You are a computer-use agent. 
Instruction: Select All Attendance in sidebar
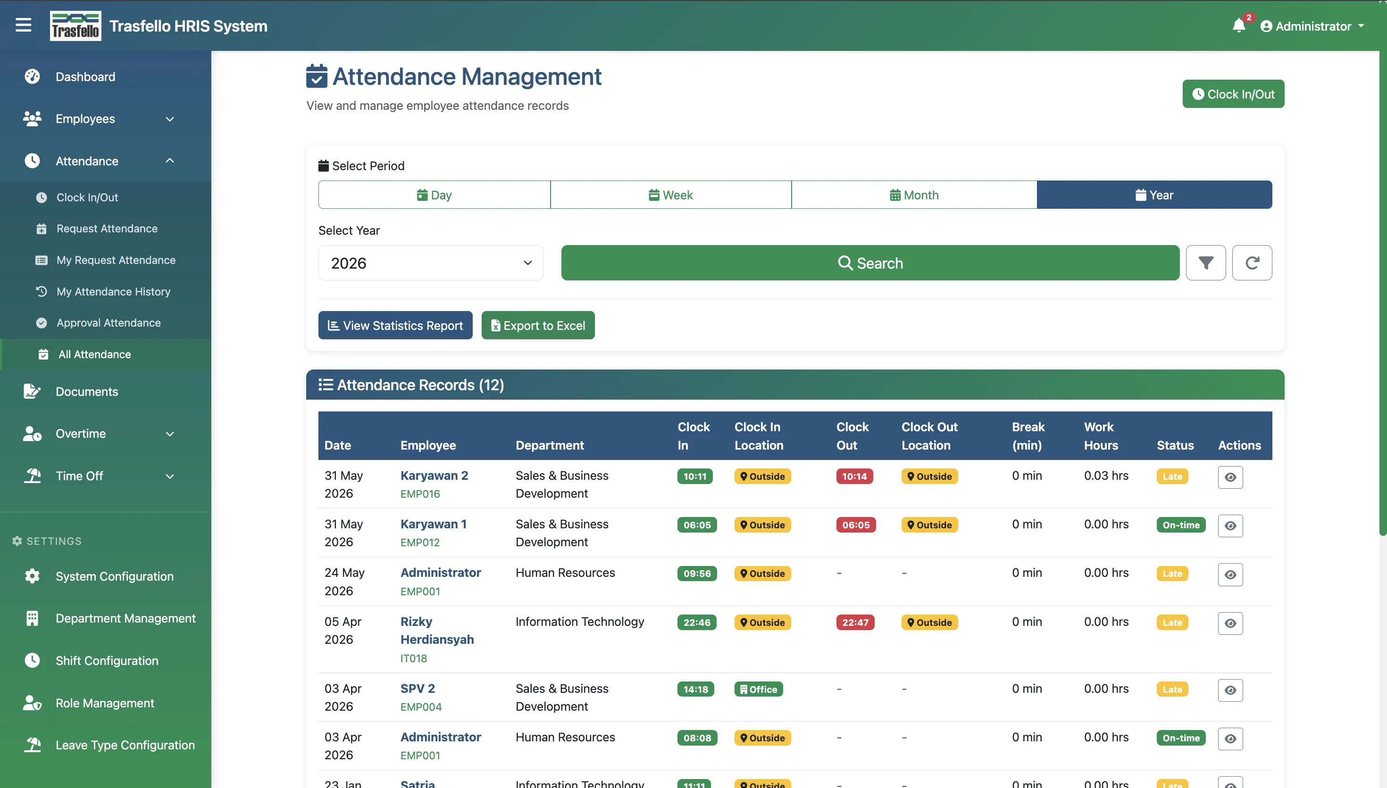(106, 354)
